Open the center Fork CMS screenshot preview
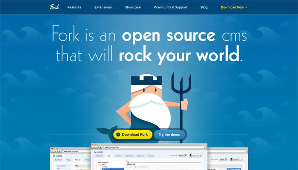 point(149,157)
